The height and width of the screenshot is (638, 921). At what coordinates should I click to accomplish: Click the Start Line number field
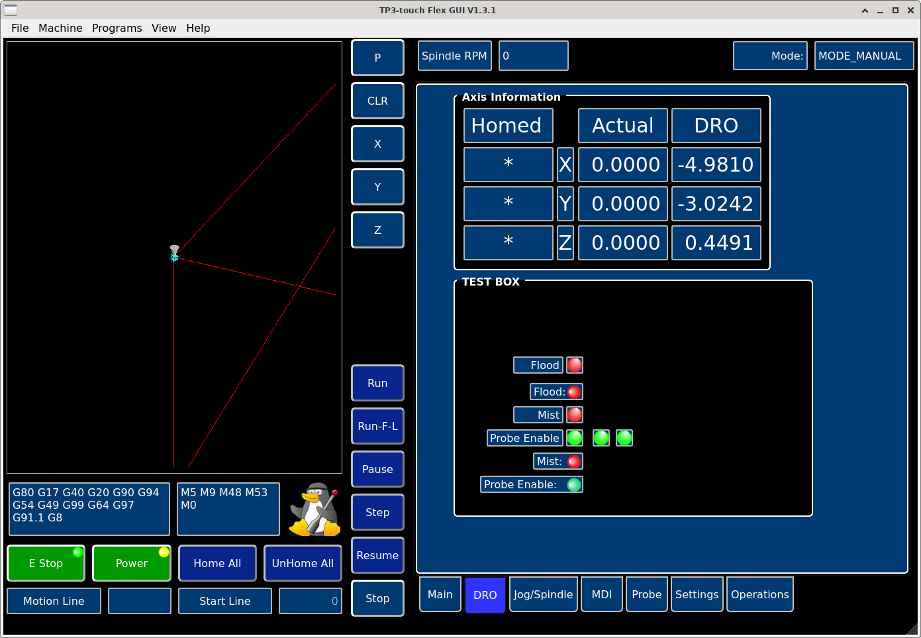311,601
